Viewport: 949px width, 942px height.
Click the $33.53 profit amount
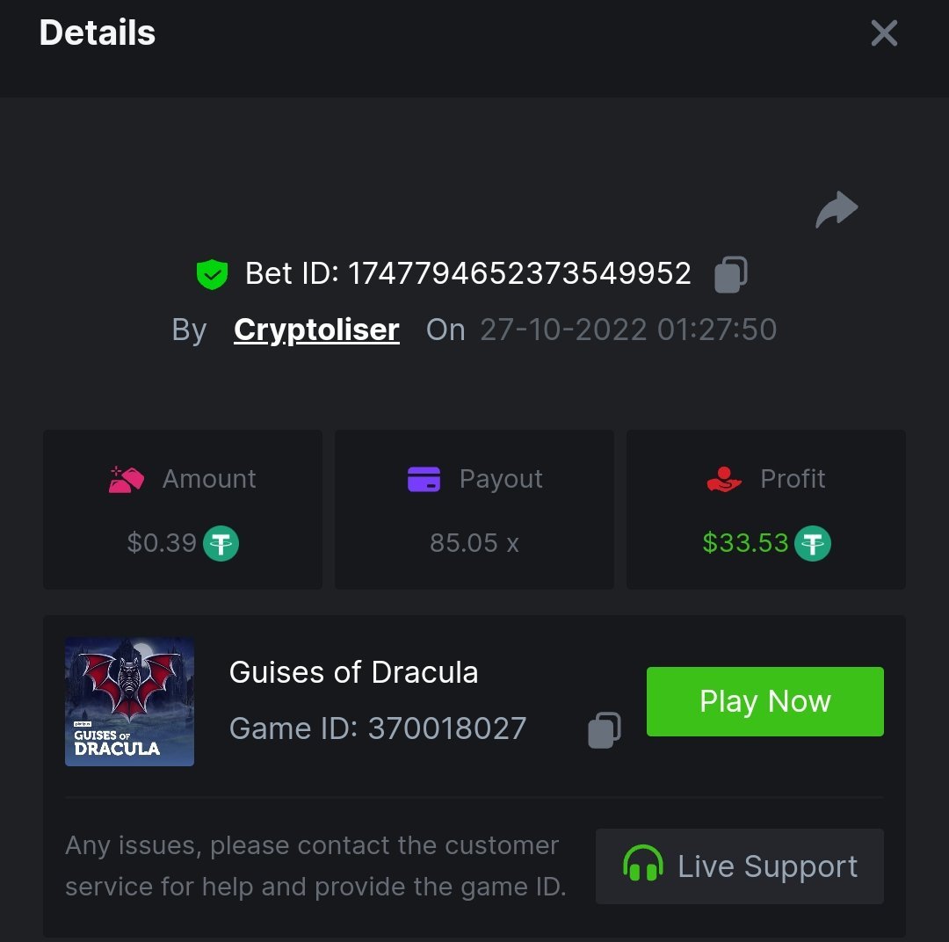(745, 543)
